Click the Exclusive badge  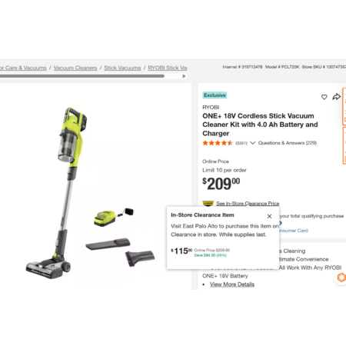[x=215, y=95]
